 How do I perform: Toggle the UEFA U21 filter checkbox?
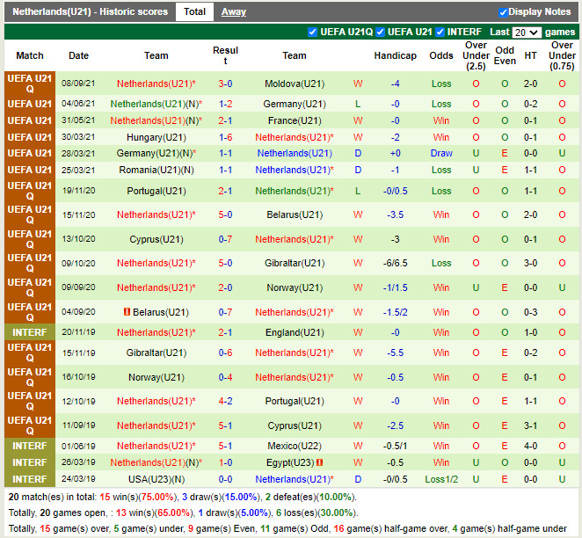point(381,33)
